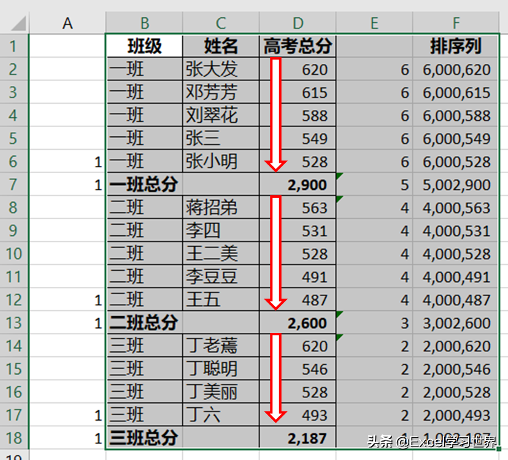Select row 13 header
Screen dimensions: 508x460
[14, 322]
